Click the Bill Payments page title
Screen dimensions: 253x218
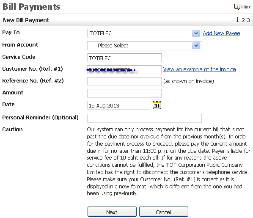31,7
